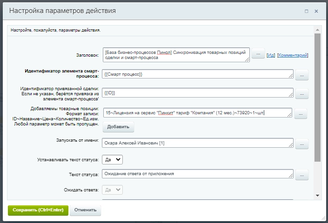Click ellipsis button next to Запускать от имени
The image size is (328, 223).
pos(301,144)
